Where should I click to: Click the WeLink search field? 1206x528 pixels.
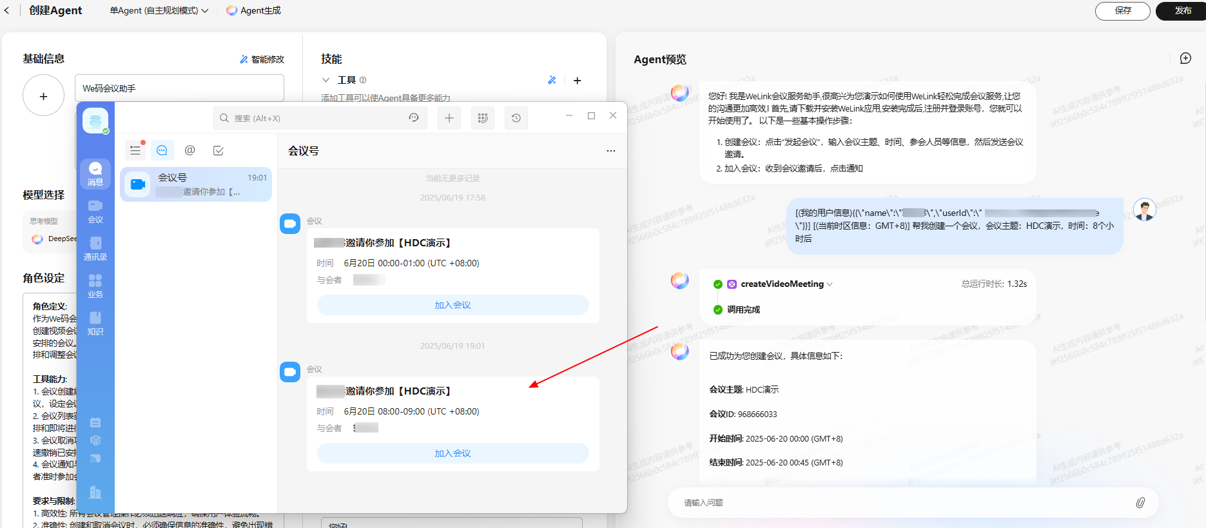(320, 118)
